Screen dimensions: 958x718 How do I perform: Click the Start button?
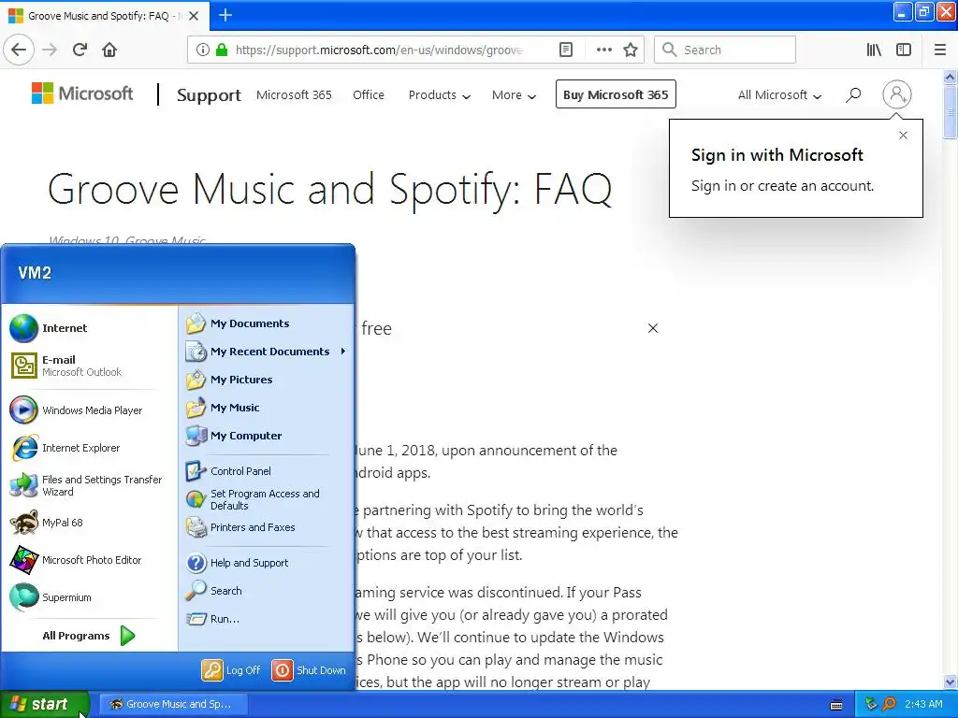(x=44, y=704)
